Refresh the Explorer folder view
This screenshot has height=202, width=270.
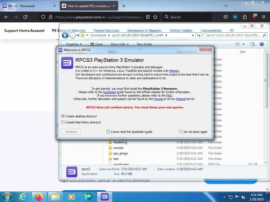click(199, 36)
